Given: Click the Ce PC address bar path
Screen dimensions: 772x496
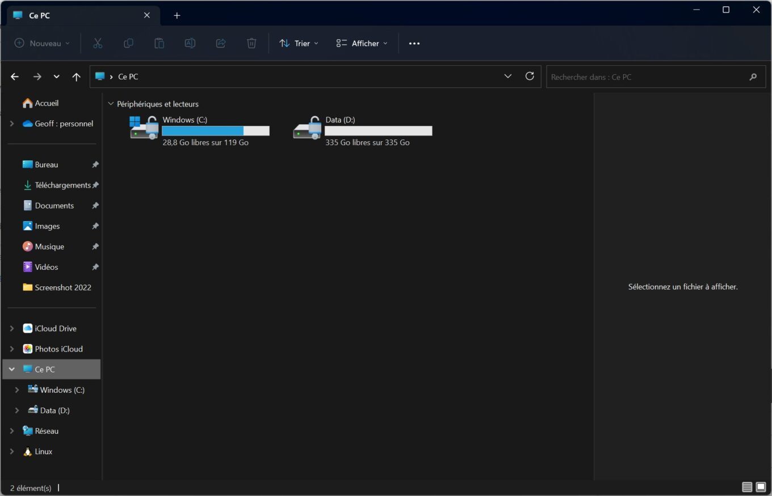Looking at the screenshot, I should pos(128,77).
